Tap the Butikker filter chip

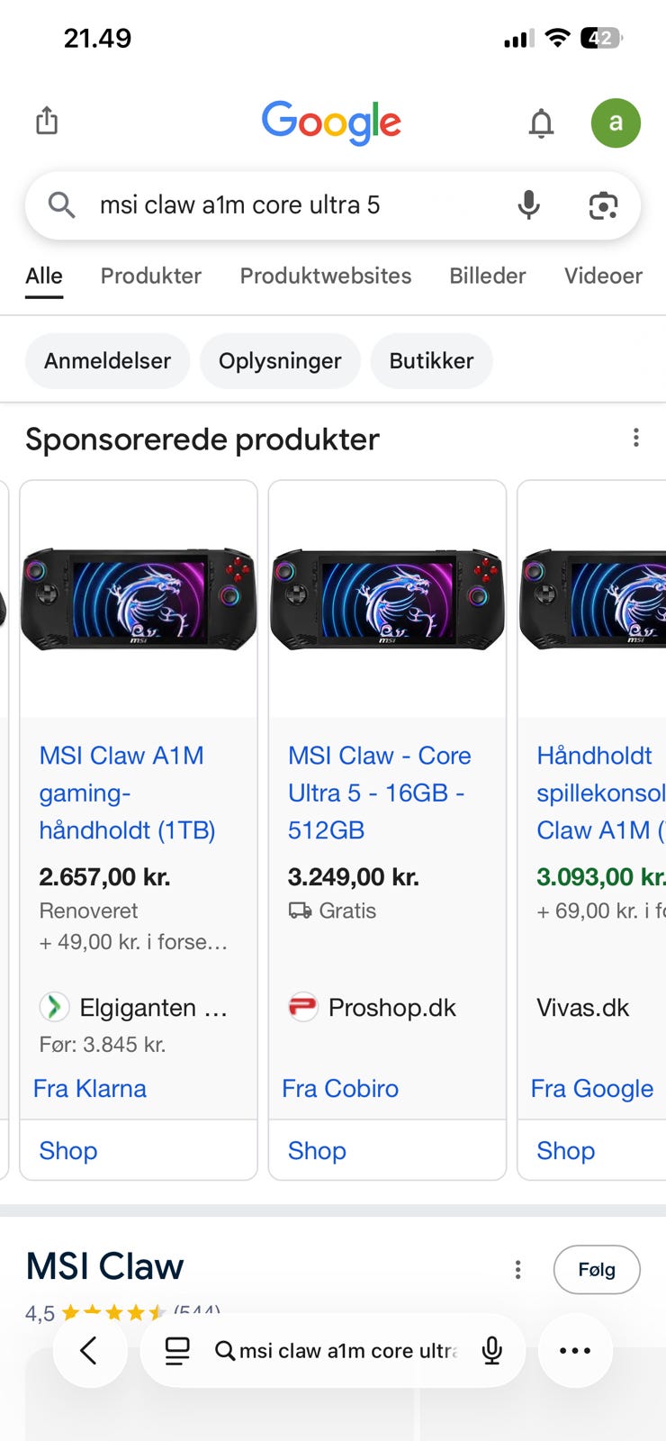(x=431, y=361)
